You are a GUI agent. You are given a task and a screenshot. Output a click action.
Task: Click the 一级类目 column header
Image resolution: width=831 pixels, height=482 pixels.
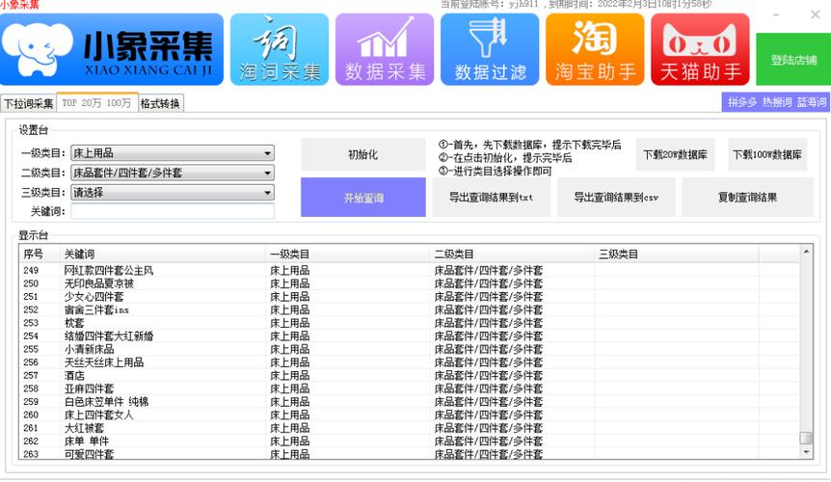click(x=348, y=254)
